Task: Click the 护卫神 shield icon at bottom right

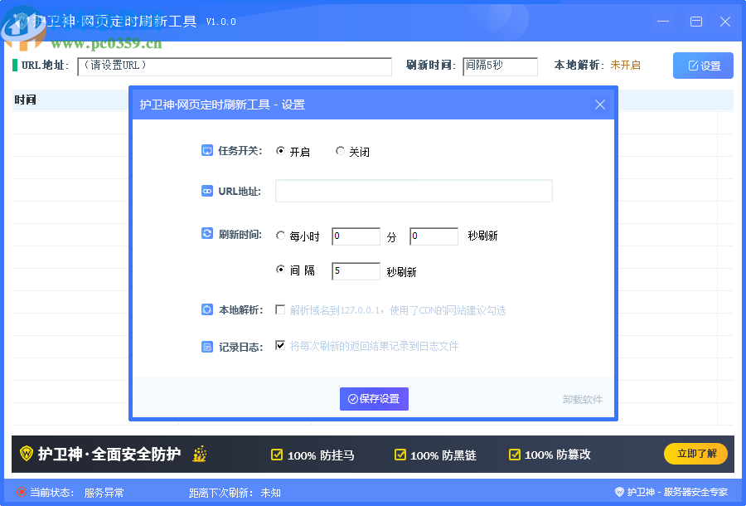Action: (618, 492)
